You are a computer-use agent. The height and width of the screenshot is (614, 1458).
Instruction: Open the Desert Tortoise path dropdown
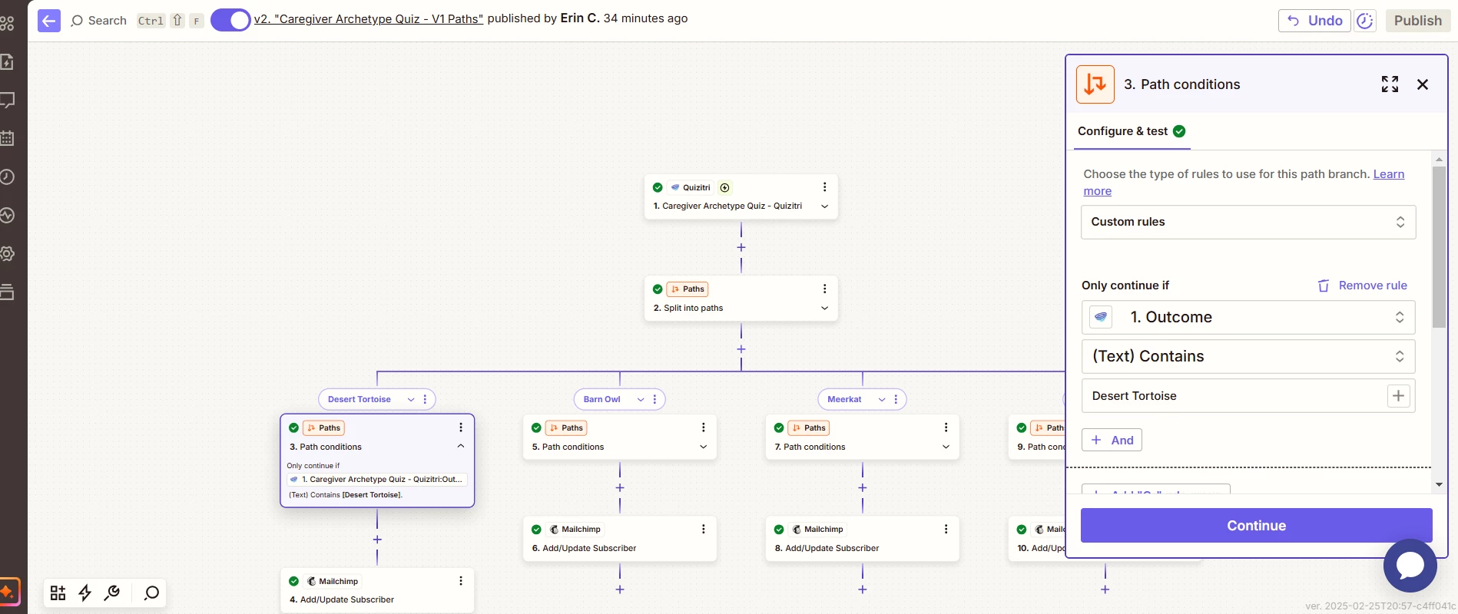[411, 400]
